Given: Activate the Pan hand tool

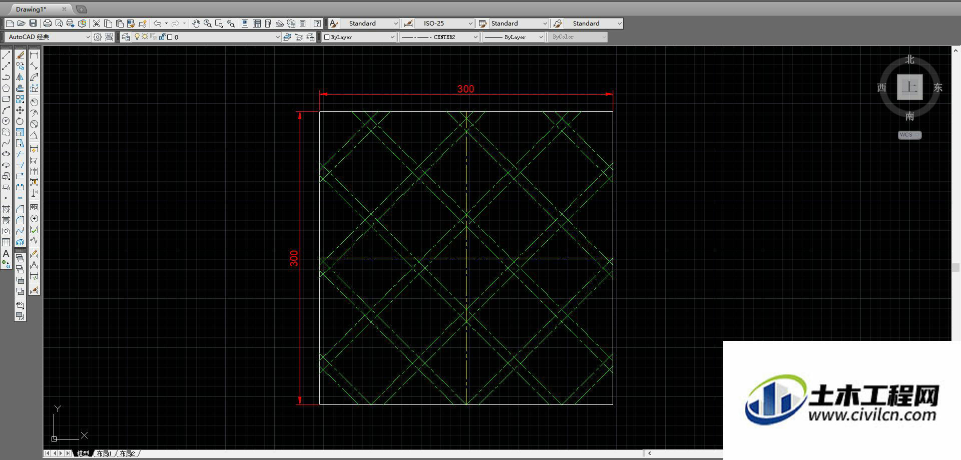Looking at the screenshot, I should pos(196,24).
